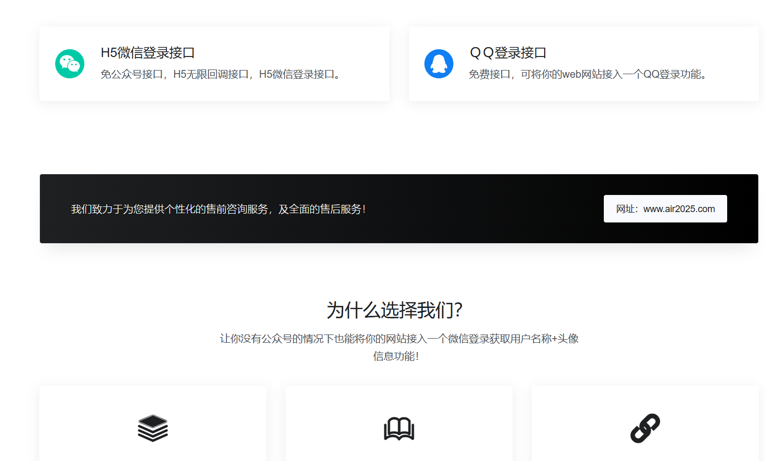Click the 网址：www.air2025.com button

[x=665, y=209]
